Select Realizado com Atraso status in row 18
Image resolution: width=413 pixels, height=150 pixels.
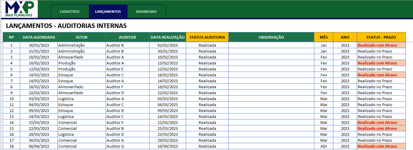(381, 146)
